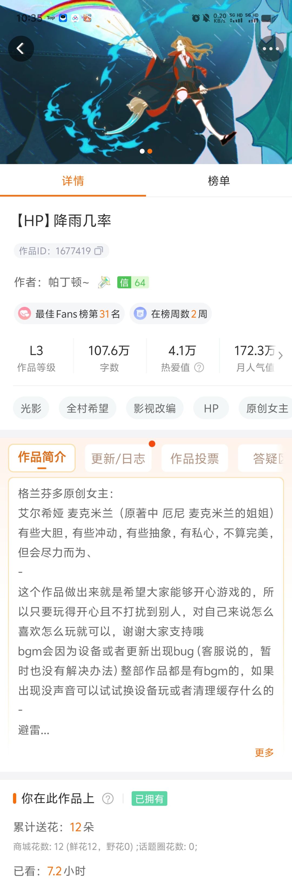292x889 pixels.
Task: Copy the work ID with copy icon
Action: click(x=99, y=251)
